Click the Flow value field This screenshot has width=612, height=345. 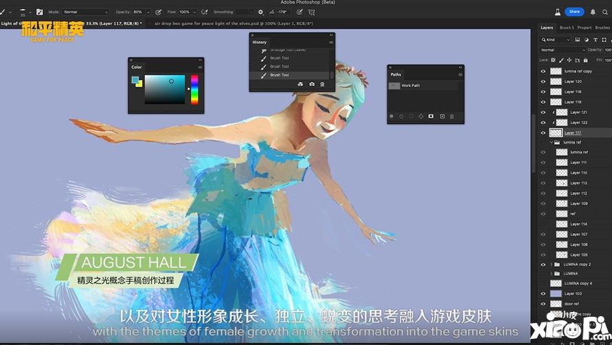[185, 12]
